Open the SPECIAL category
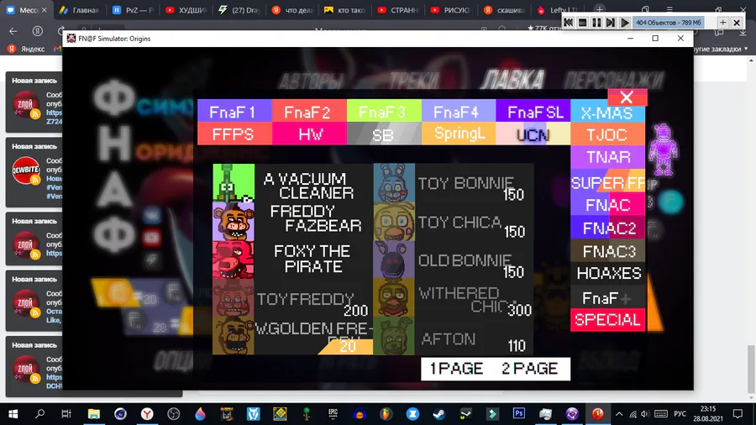Screen dimensions: 756x425 click(x=607, y=321)
